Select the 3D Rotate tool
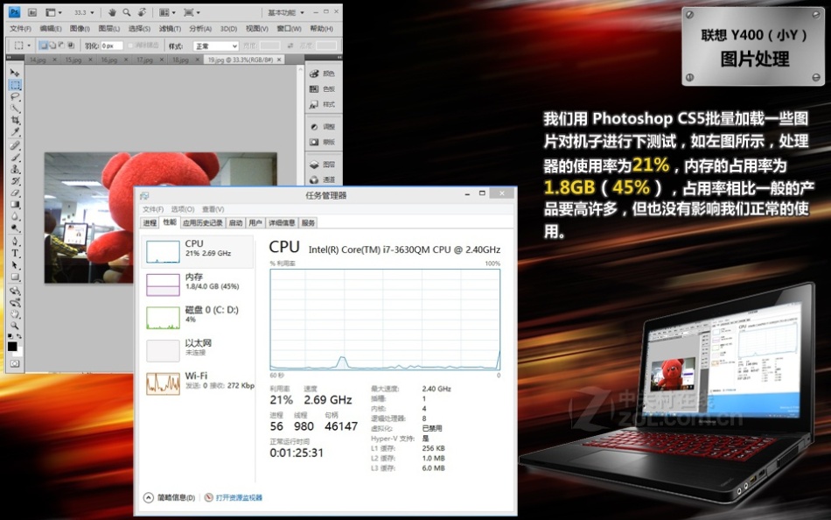The width and height of the screenshot is (831, 520). 15,291
